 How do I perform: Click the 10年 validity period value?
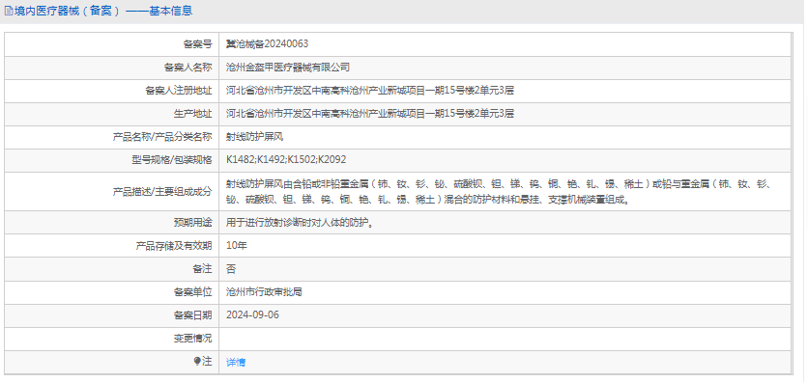point(237,246)
